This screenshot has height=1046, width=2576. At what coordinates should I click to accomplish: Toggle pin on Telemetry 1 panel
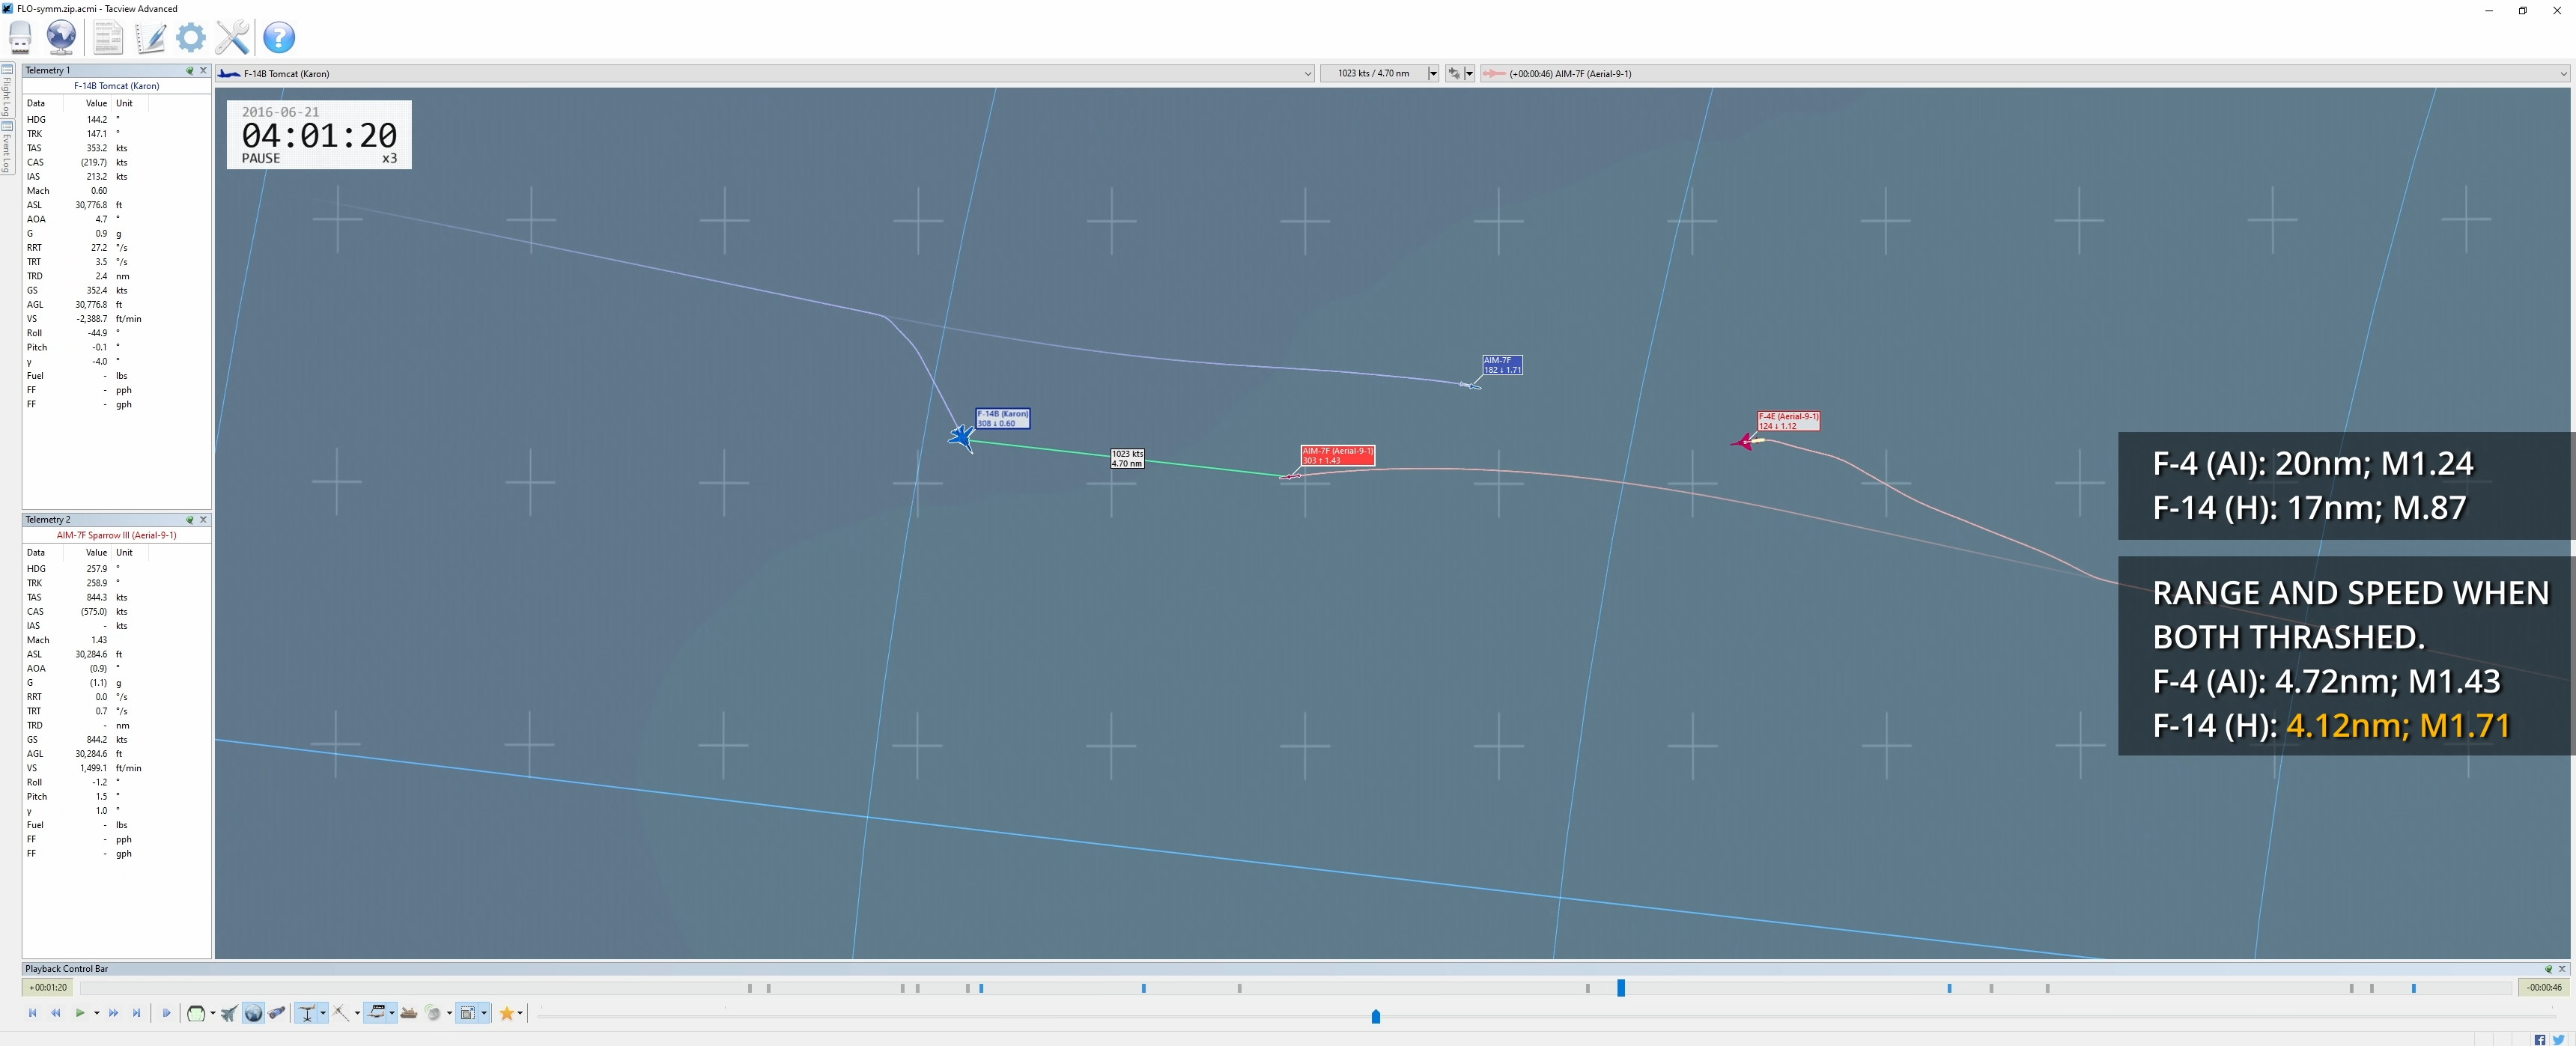(x=189, y=70)
